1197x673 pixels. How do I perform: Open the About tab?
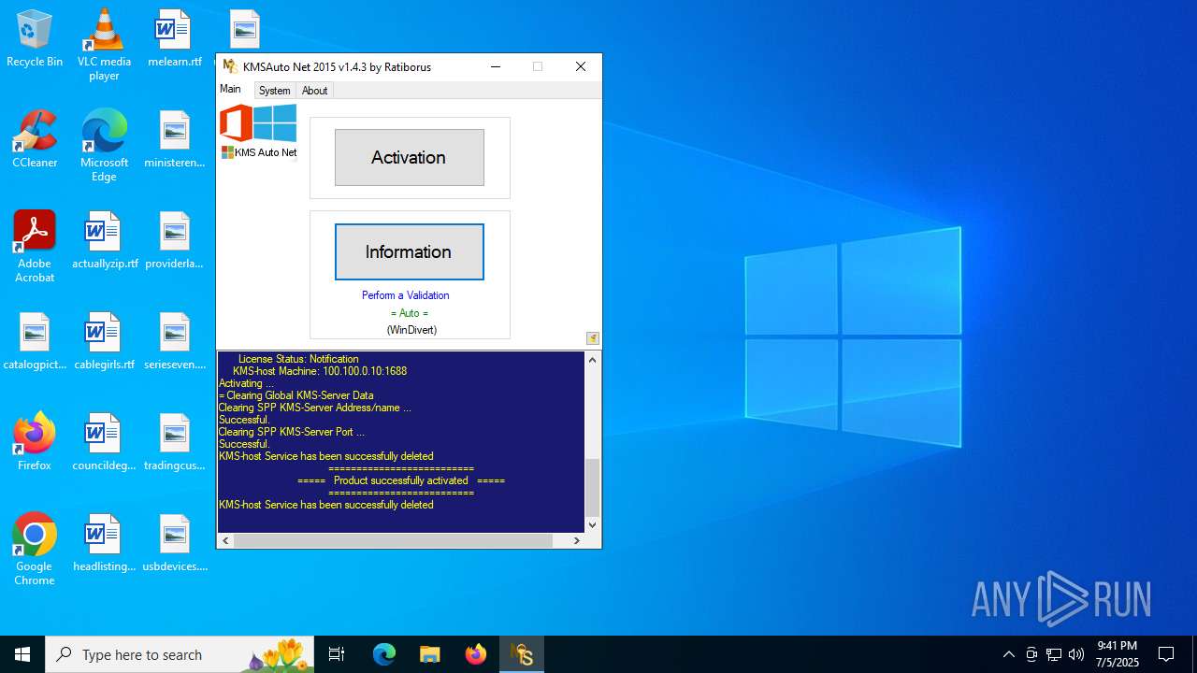click(x=314, y=91)
